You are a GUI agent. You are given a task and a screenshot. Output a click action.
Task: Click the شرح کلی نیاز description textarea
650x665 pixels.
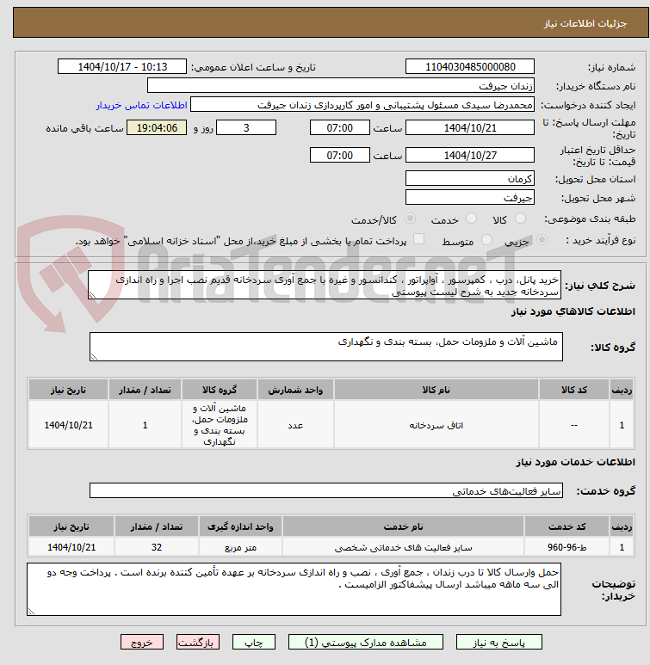pos(325,285)
